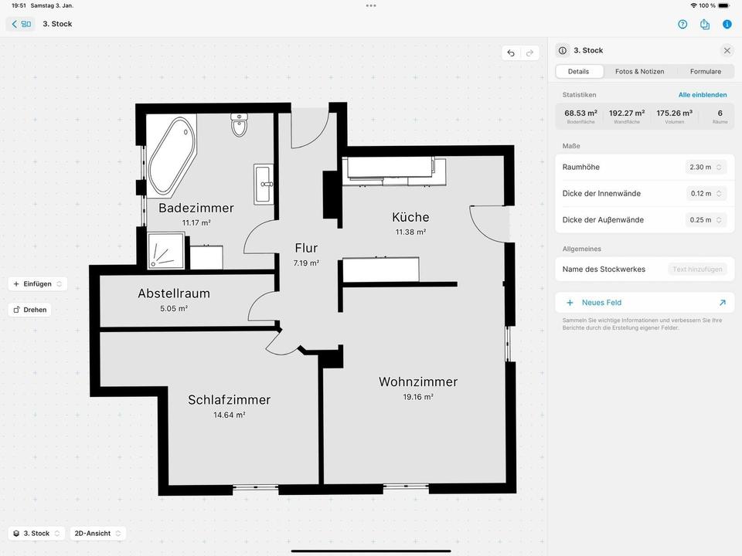Image resolution: width=742 pixels, height=556 pixels.
Task: Open the Raumhöhe 2.30 m stepper
Action: (706, 168)
